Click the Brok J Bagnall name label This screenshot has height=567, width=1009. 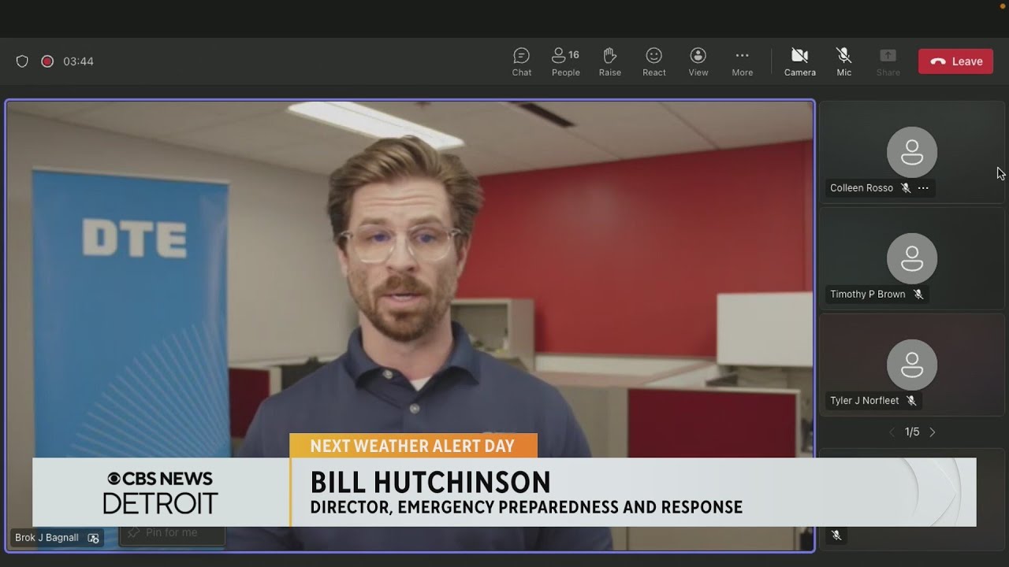click(x=47, y=538)
